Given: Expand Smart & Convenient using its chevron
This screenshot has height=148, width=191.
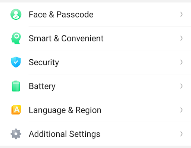Looking at the screenshot, I should pos(181,38).
